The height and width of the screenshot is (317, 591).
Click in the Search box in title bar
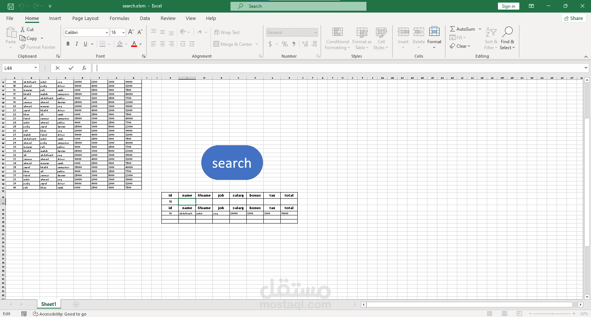pos(298,6)
